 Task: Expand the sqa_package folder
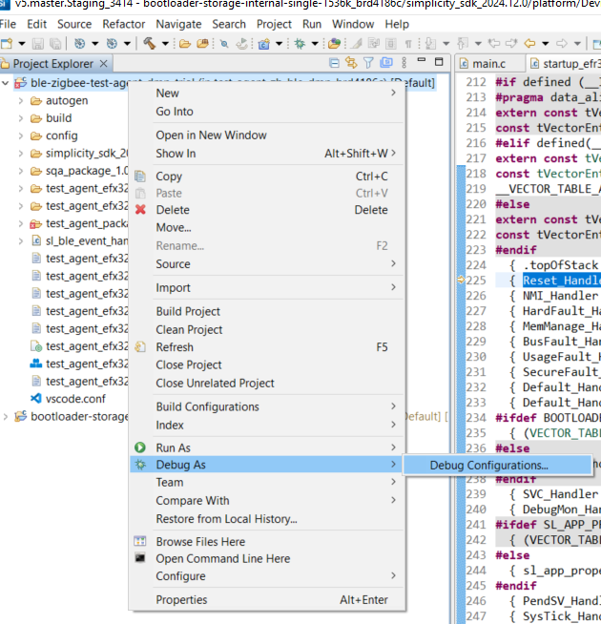(21, 171)
